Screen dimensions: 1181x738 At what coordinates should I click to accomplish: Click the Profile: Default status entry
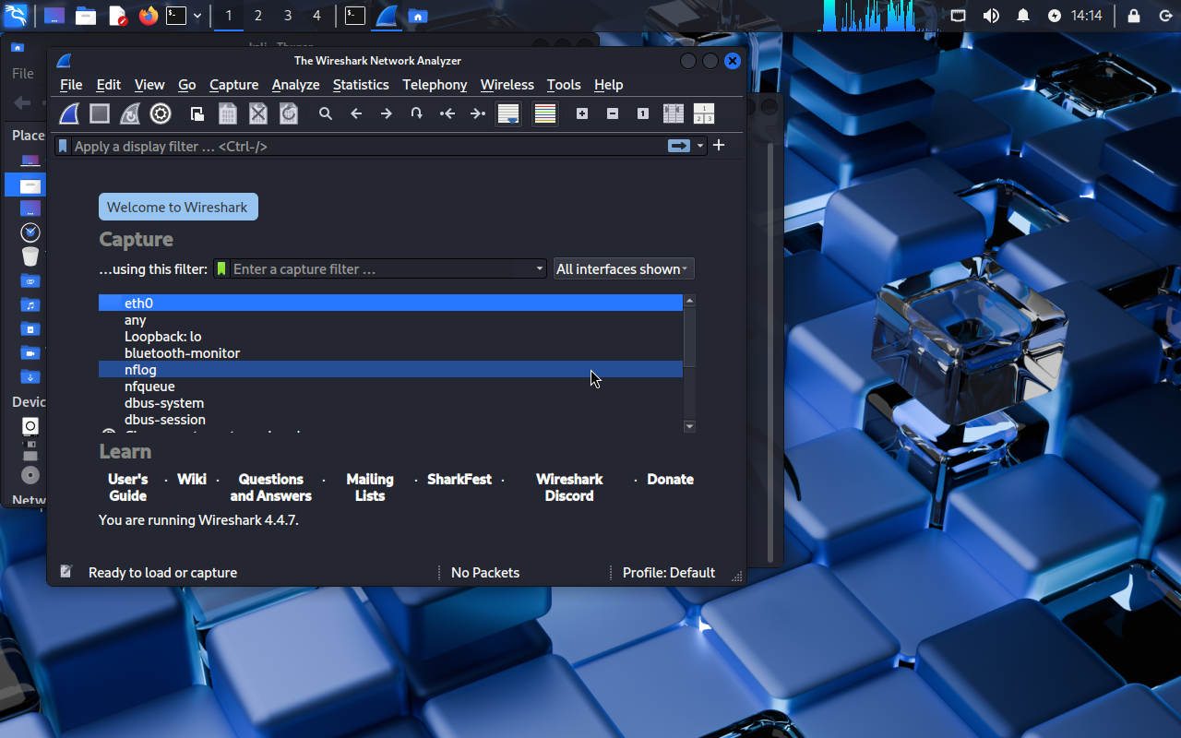pyautogui.click(x=669, y=572)
